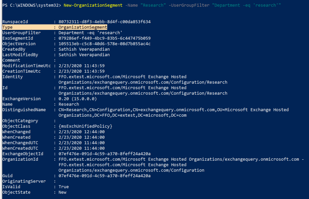Click the CreatedBy value Sathish Veerapandian
This screenshot has height=199, width=309.
pos(84,49)
